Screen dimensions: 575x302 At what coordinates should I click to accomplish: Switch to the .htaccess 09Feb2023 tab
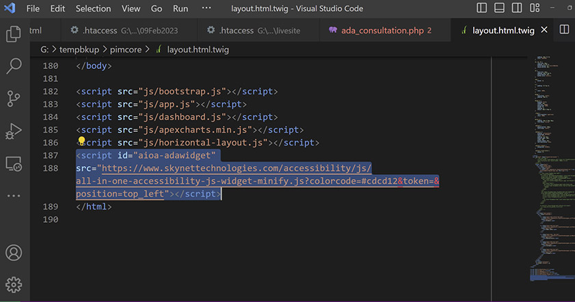[129, 31]
